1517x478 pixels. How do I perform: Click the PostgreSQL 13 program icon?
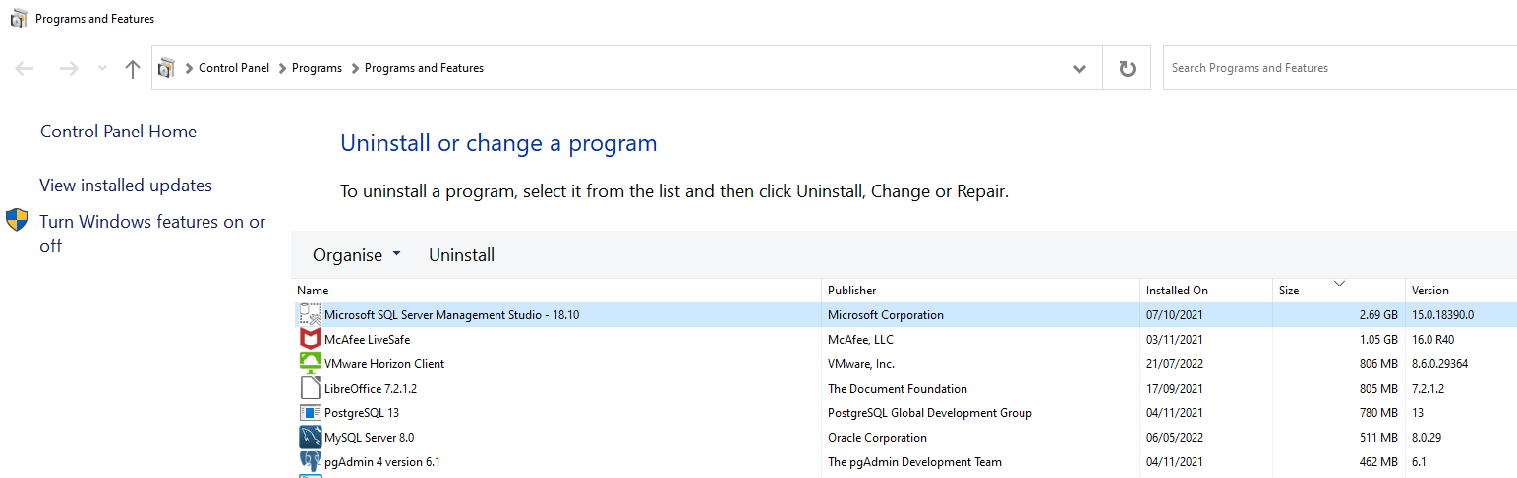(310, 413)
